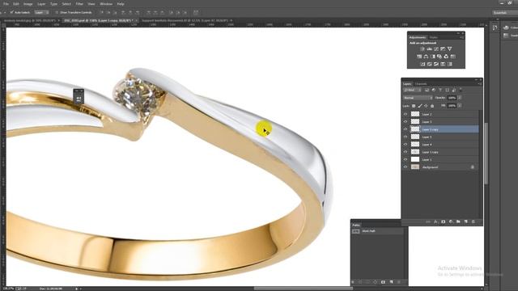Lock position icon in Layers panel
This screenshot has height=291, width=518.
(426, 106)
